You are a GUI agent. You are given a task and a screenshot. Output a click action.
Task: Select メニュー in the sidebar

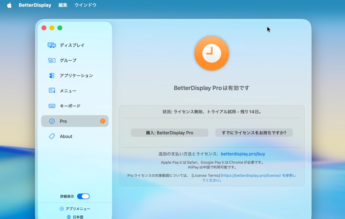(x=75, y=91)
